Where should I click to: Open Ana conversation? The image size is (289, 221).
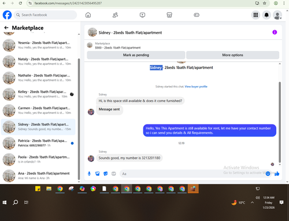(38, 176)
